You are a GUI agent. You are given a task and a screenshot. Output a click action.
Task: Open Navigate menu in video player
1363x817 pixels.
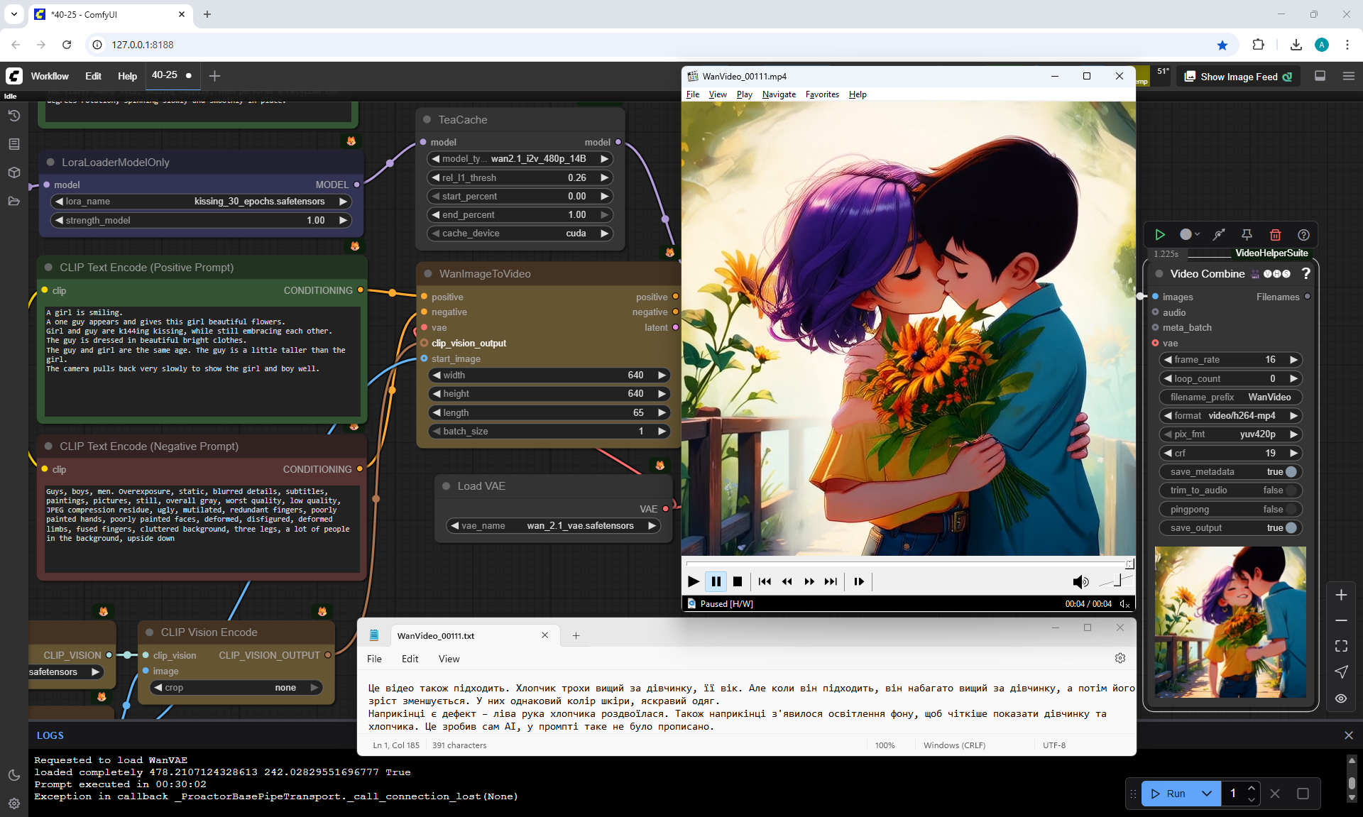click(x=779, y=94)
